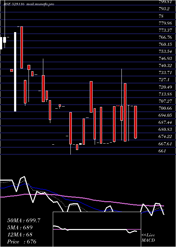The height and width of the screenshot is (247, 176).
Task: Select the 12MA : 68 readout
Action: (x=20, y=235)
